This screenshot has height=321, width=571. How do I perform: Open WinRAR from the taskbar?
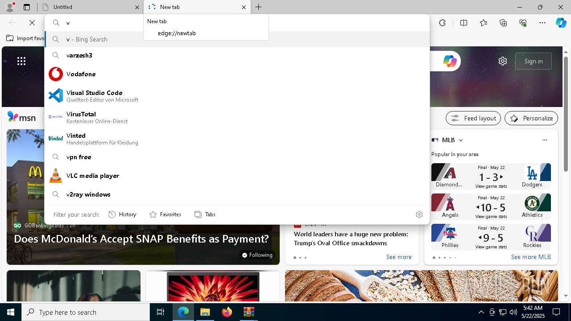(248, 312)
